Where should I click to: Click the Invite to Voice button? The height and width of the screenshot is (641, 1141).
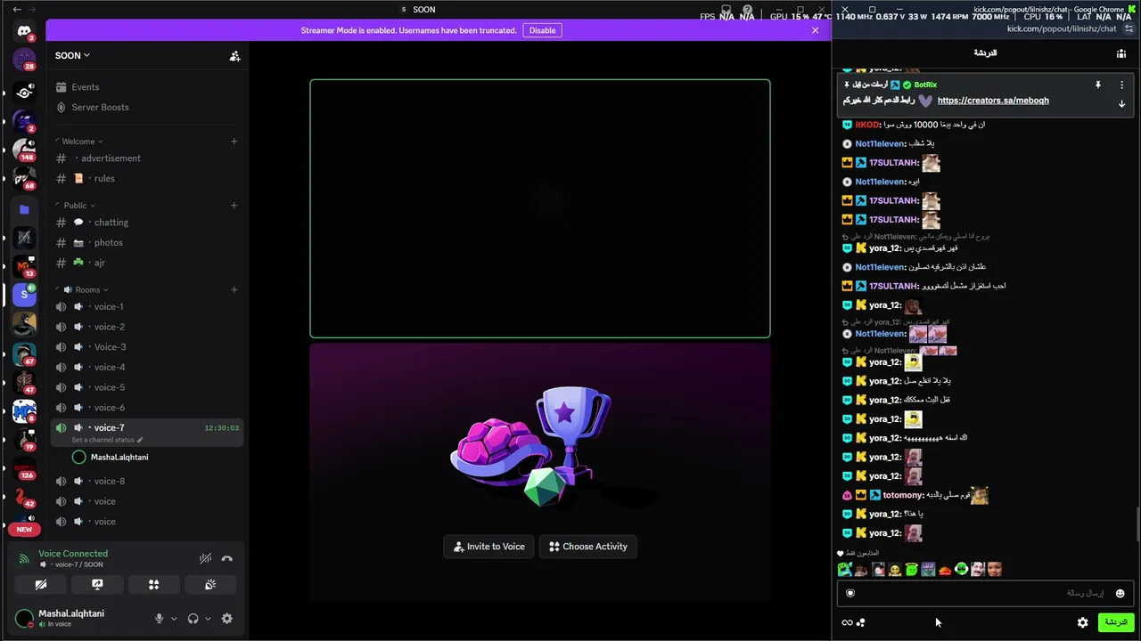489,547
